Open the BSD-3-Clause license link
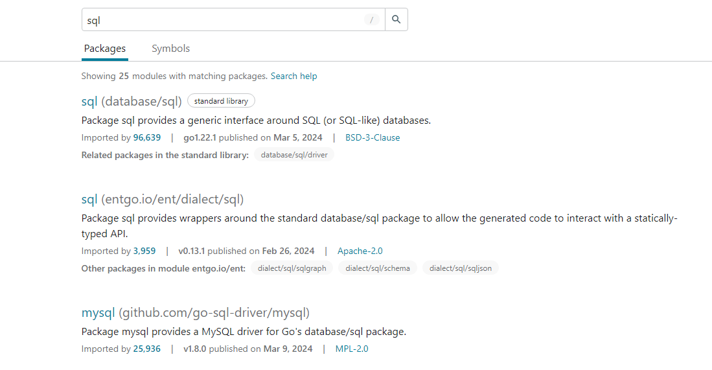This screenshot has width=712, height=370. (373, 137)
